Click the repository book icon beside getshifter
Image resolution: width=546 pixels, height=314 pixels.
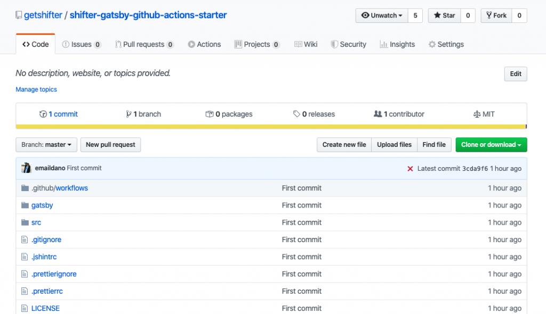(x=19, y=15)
